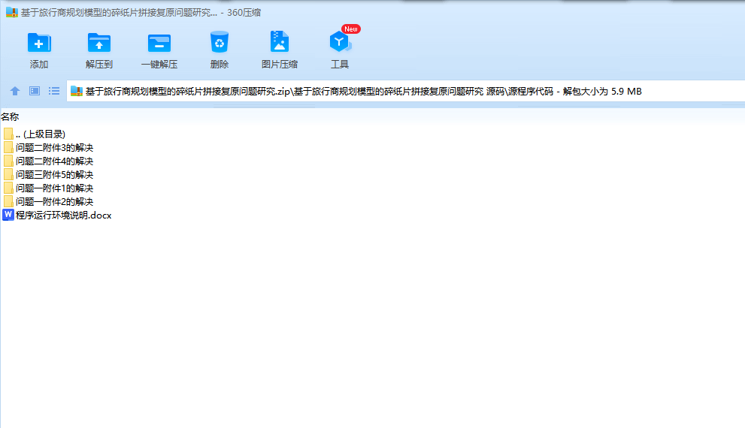Click the New badge on 工具
The height and width of the screenshot is (428, 745).
pyautogui.click(x=350, y=29)
